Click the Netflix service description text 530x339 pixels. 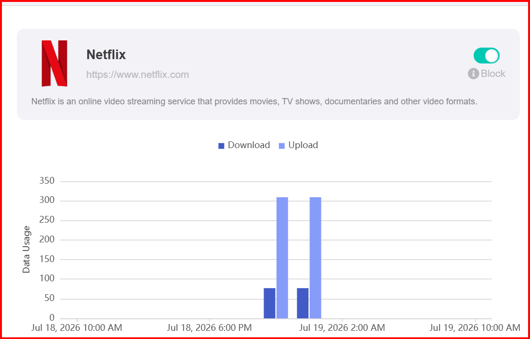click(254, 101)
